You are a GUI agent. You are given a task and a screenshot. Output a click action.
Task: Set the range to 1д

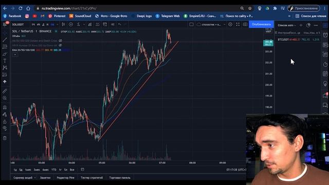pyautogui.click(x=15, y=170)
